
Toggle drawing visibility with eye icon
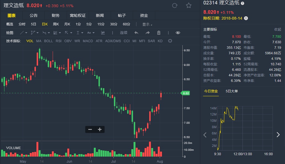(178, 33)
